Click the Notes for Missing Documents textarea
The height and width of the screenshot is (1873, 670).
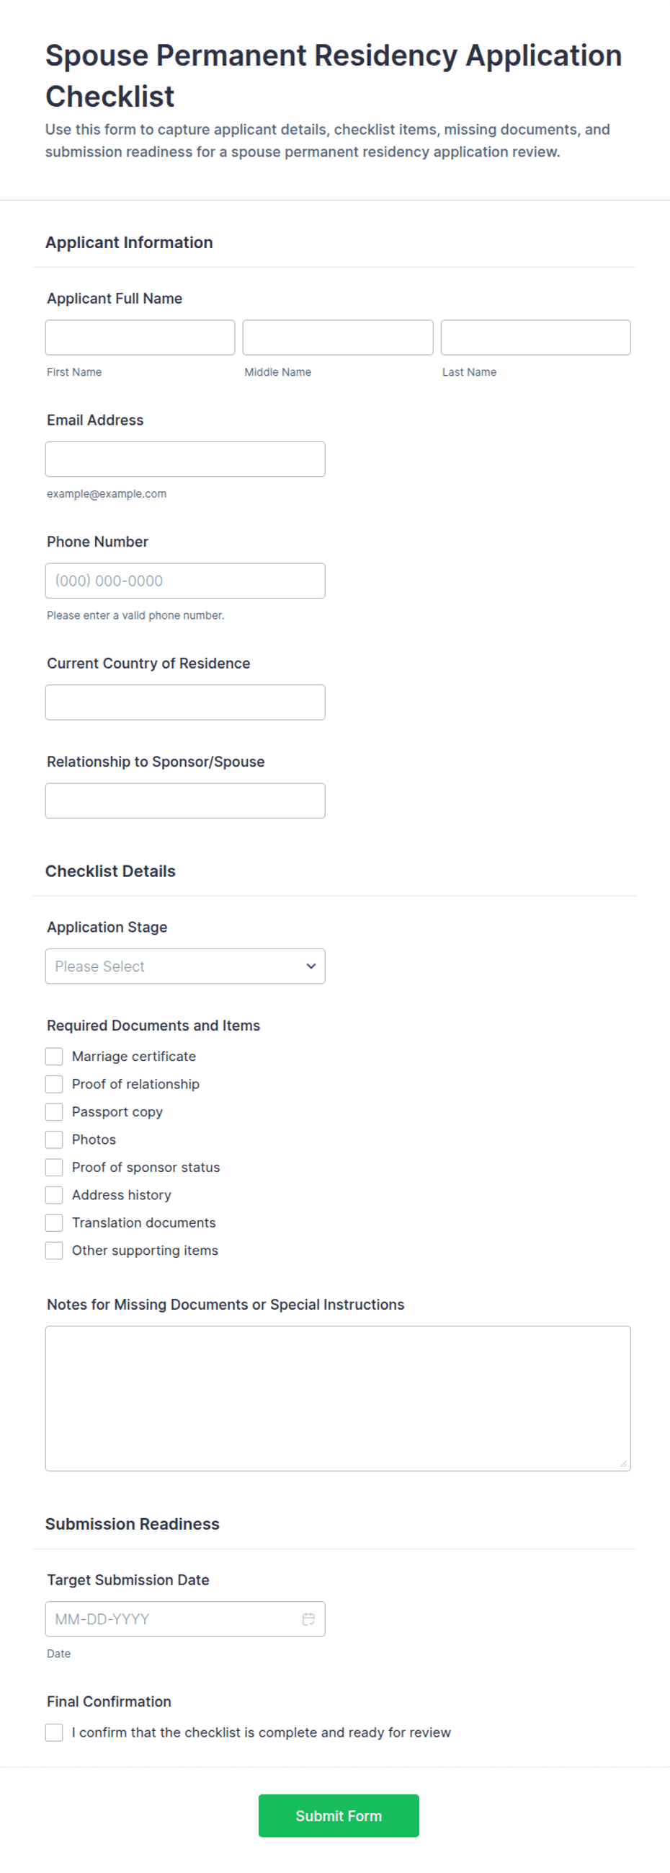pos(338,1398)
